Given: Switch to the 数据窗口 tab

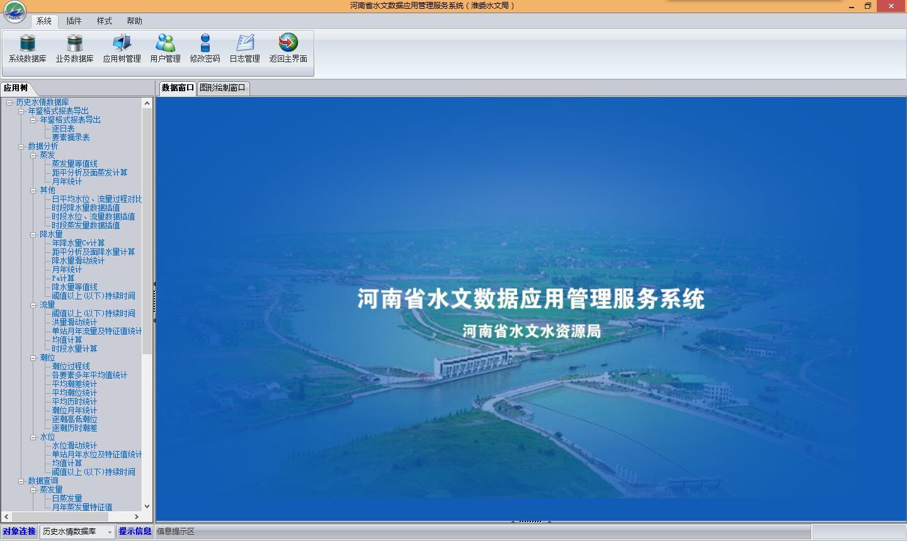Looking at the screenshot, I should 177,88.
